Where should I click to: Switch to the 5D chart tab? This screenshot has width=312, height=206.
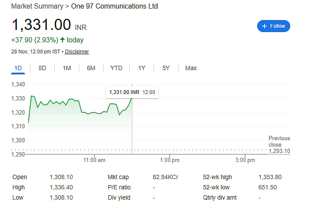click(42, 68)
